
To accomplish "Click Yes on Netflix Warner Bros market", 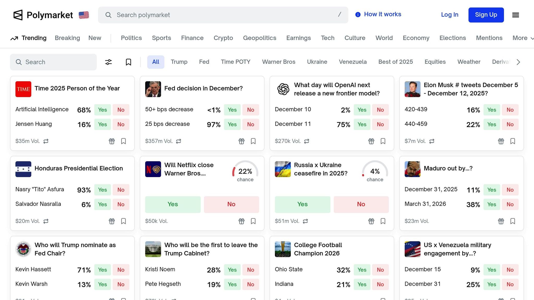I will point(173,204).
